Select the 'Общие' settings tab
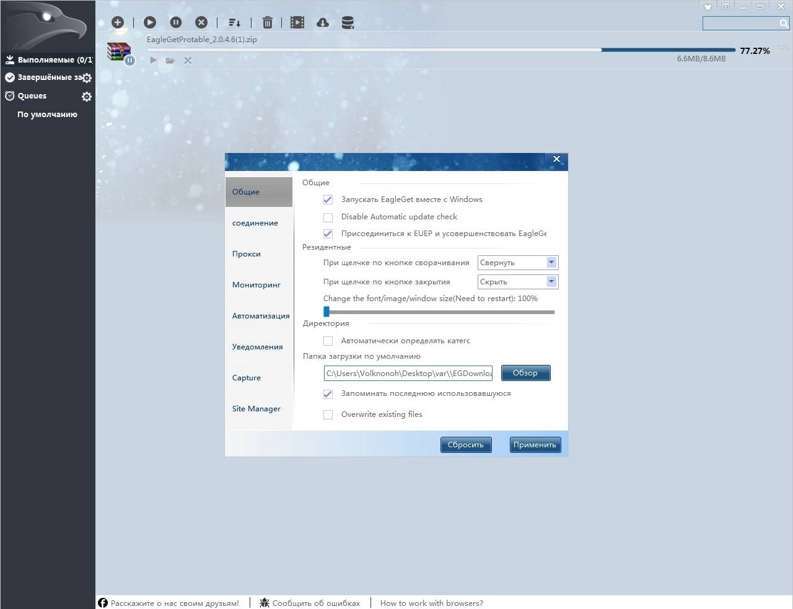The width and height of the screenshot is (793, 609). [x=258, y=192]
